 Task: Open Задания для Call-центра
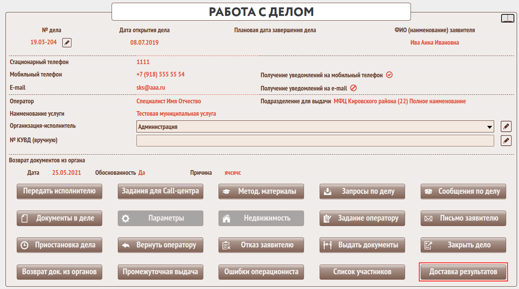click(x=160, y=191)
